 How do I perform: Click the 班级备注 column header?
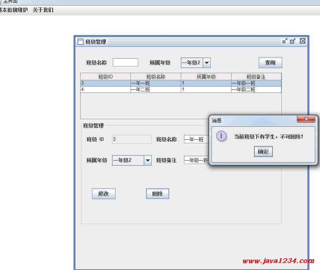pos(256,77)
